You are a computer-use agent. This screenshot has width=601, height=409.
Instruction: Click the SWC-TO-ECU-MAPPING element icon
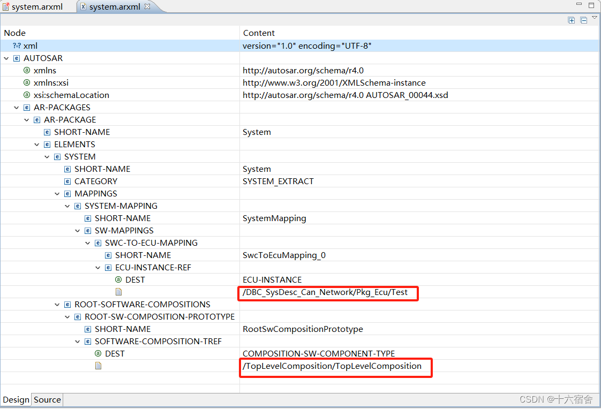point(97,243)
